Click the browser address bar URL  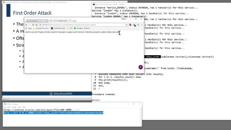pyautogui.click(x=69, y=25)
